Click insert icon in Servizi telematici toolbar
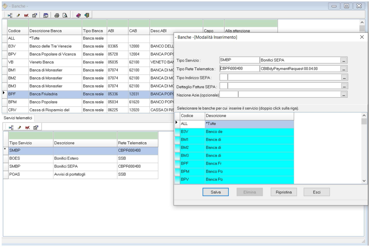 point(11,127)
